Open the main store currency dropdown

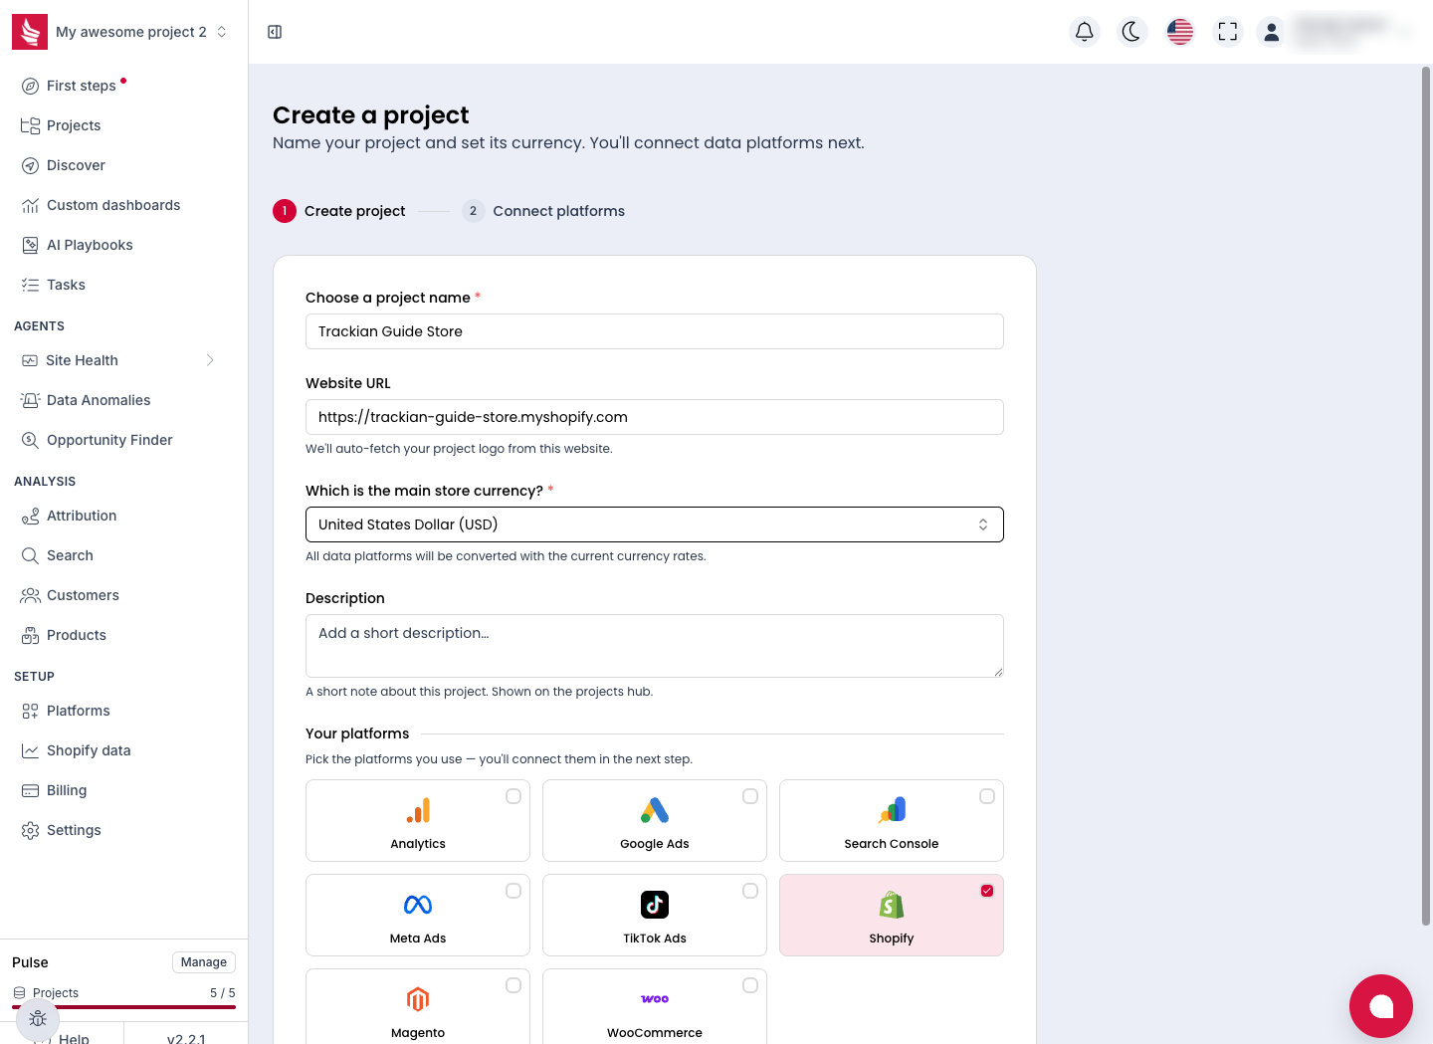point(655,524)
